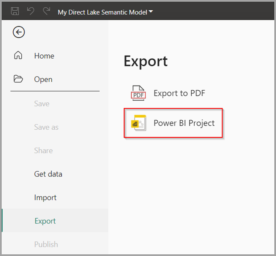Click the save disk icon in title bar
Image resolution: width=276 pixels, height=256 pixels.
[15, 11]
